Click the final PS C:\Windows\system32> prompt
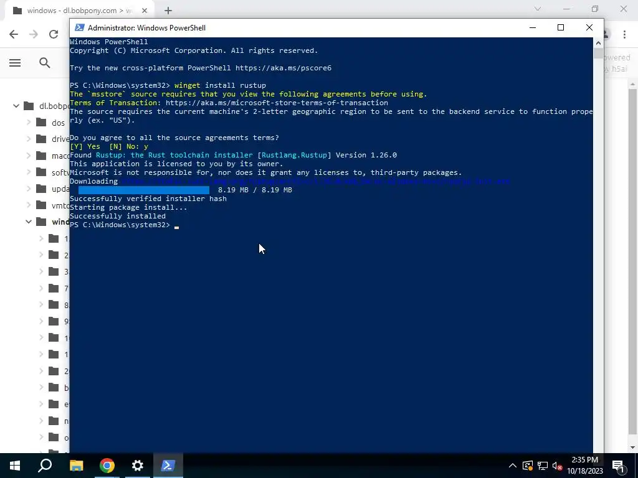The image size is (638, 478). [x=120, y=225]
